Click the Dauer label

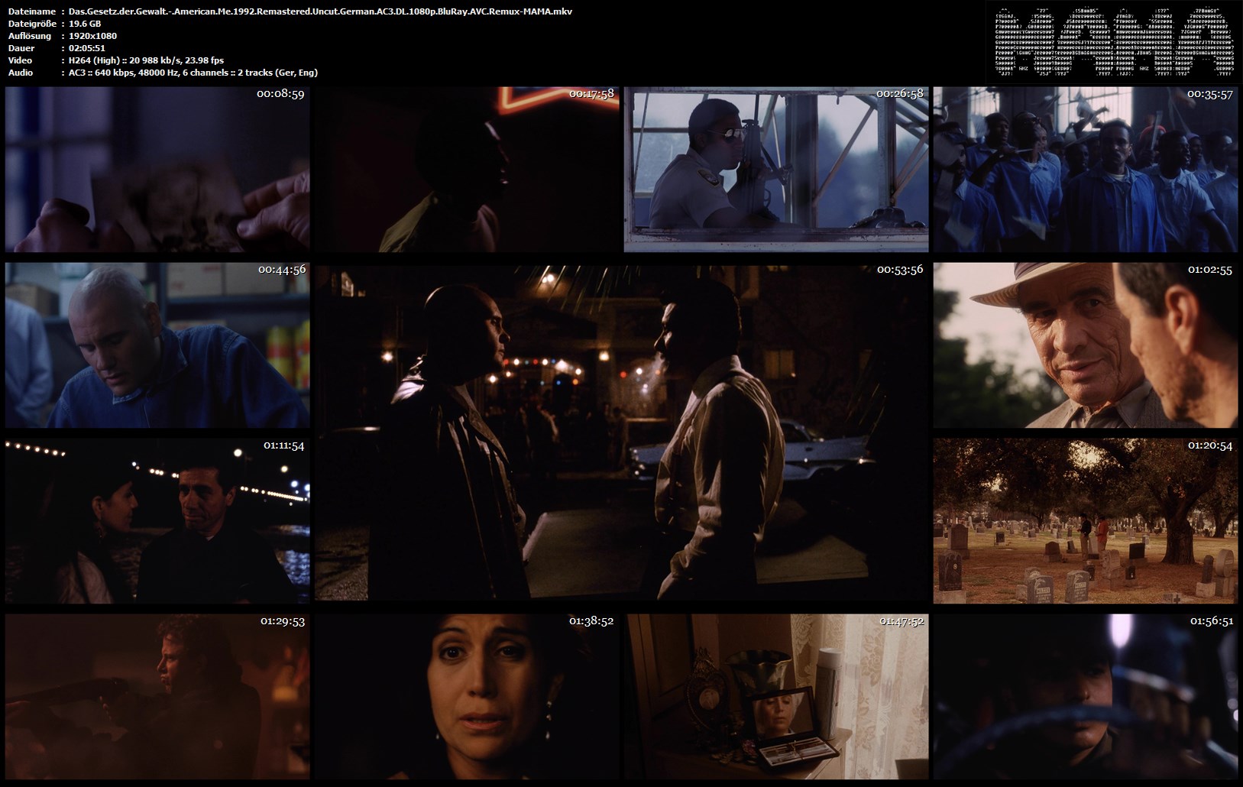click(21, 48)
